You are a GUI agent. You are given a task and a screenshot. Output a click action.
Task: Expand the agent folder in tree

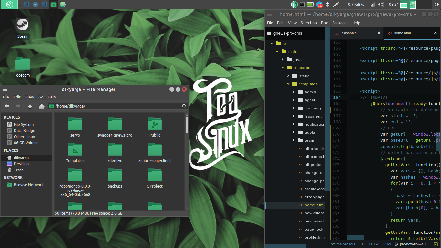tap(293, 100)
